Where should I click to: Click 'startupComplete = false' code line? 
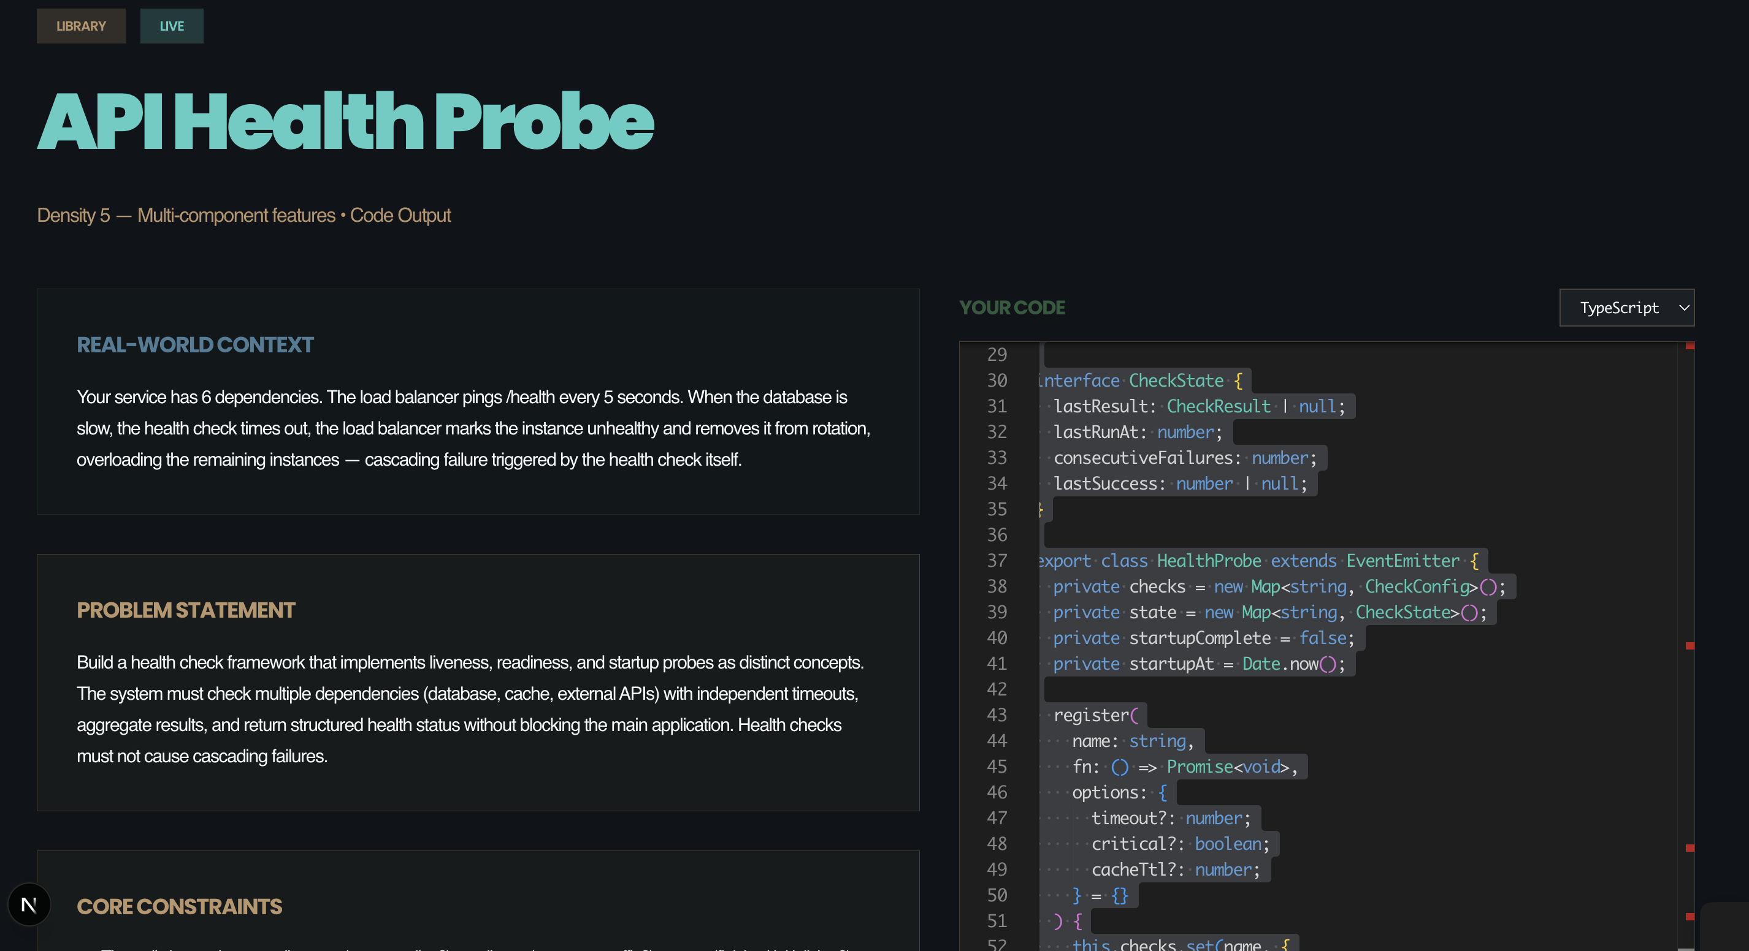coord(1202,638)
